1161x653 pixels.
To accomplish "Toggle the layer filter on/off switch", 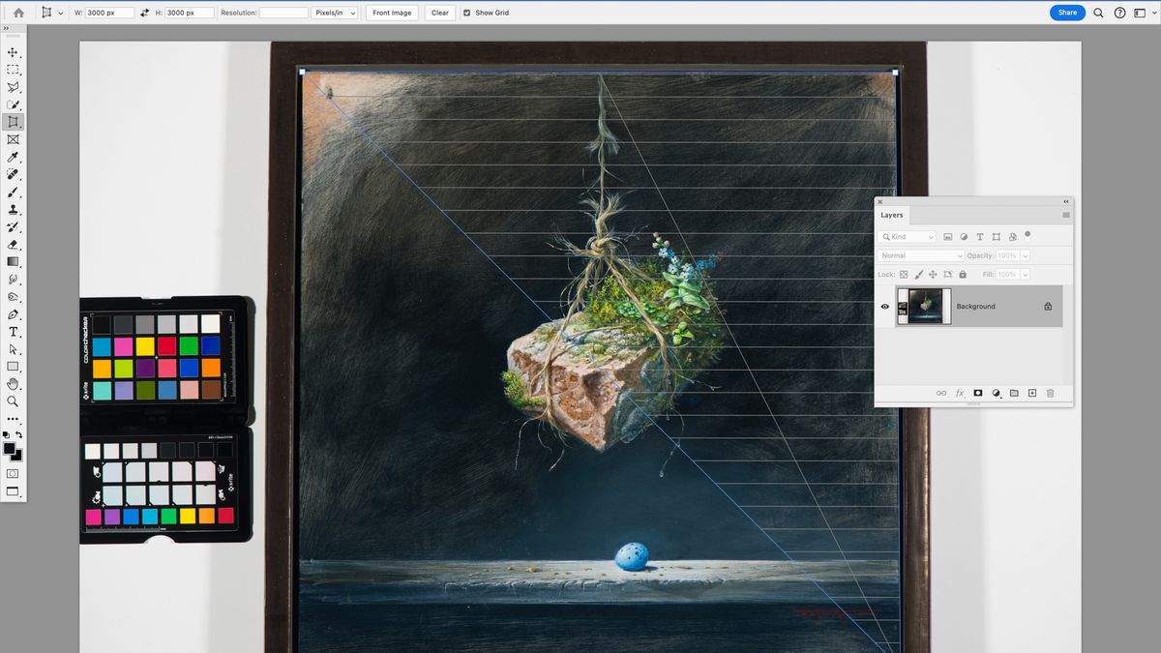I will pos(1027,234).
